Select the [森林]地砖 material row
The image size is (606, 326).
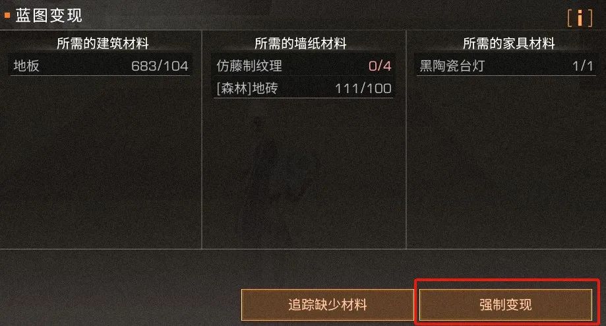pos(303,88)
